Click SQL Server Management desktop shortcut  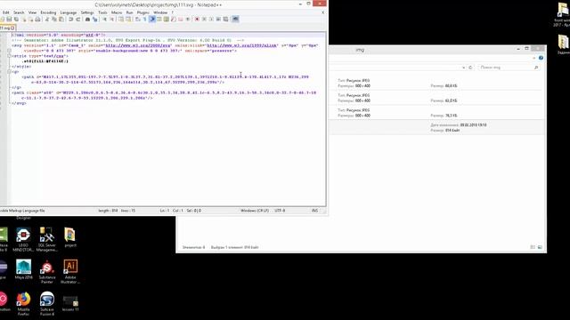47,239
